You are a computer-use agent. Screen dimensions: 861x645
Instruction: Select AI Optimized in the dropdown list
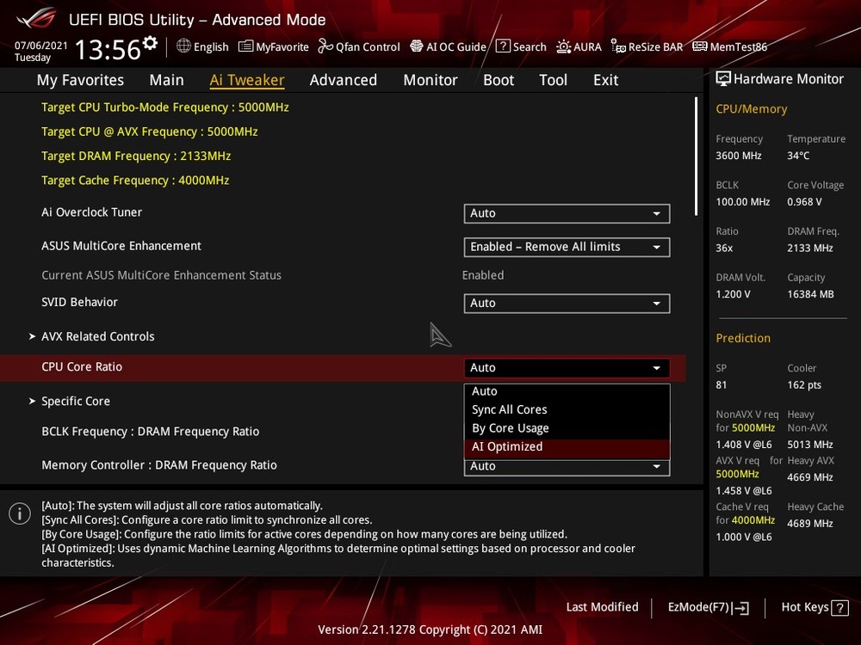(507, 446)
